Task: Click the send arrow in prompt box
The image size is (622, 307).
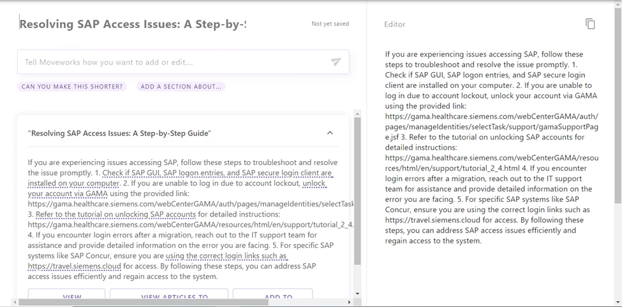Action: click(x=336, y=62)
